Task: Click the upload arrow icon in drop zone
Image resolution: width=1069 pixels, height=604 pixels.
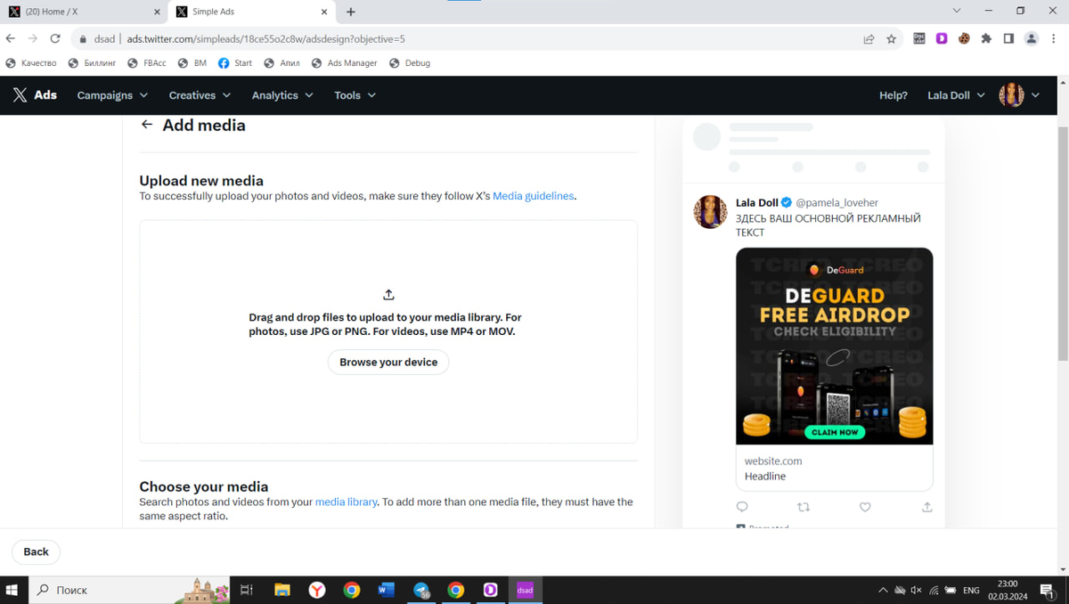Action: pos(388,294)
